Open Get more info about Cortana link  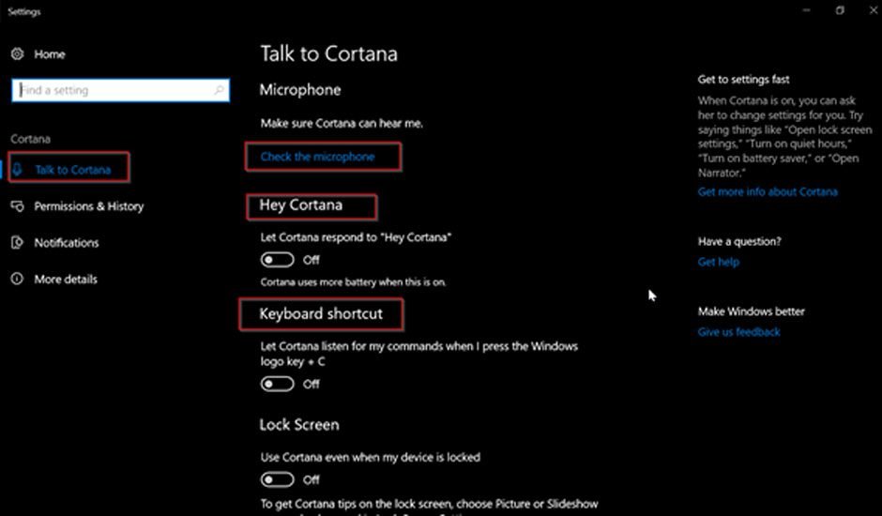[x=768, y=191]
